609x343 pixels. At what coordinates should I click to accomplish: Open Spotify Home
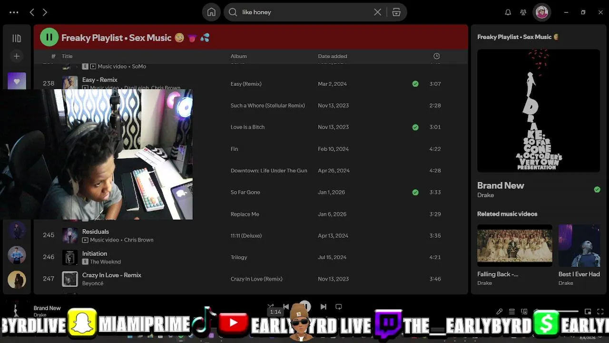pos(211,12)
